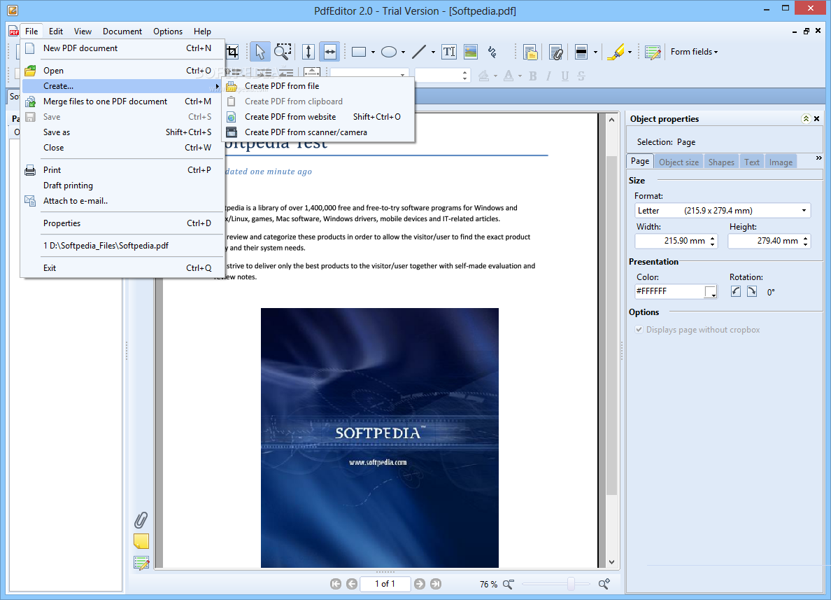Open the rectangle tool dropdown arrow
Image resolution: width=831 pixels, height=600 pixels.
point(373,52)
